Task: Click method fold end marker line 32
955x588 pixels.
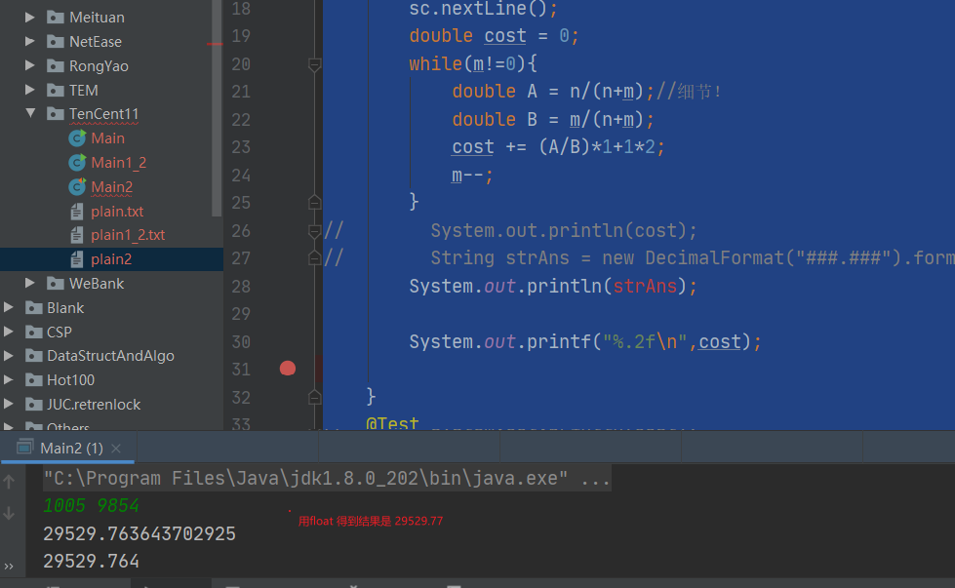Action: 314,397
